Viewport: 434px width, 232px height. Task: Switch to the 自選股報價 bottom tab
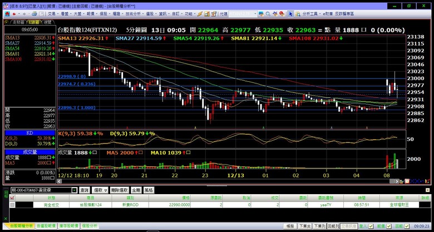[x=46, y=226]
